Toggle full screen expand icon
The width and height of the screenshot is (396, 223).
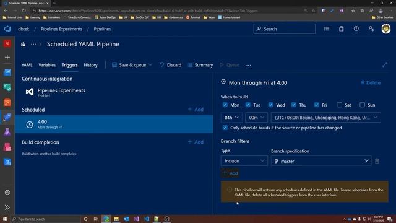point(385,64)
